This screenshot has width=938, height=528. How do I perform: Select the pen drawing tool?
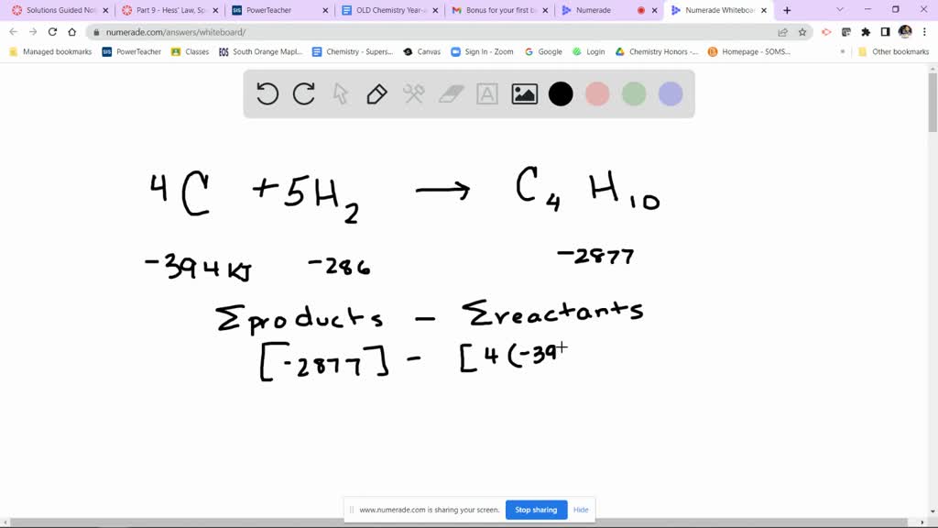click(x=376, y=93)
